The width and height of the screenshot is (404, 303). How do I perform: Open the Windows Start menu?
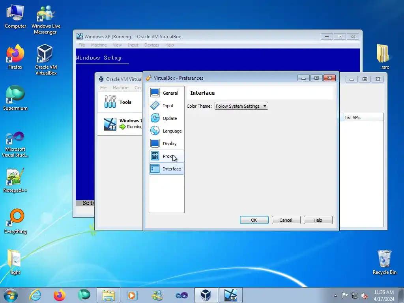pyautogui.click(x=11, y=295)
